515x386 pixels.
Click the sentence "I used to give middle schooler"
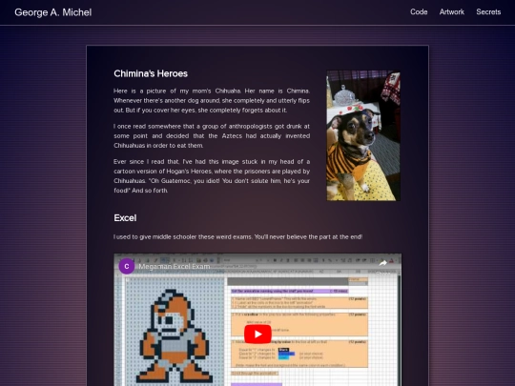(237, 236)
